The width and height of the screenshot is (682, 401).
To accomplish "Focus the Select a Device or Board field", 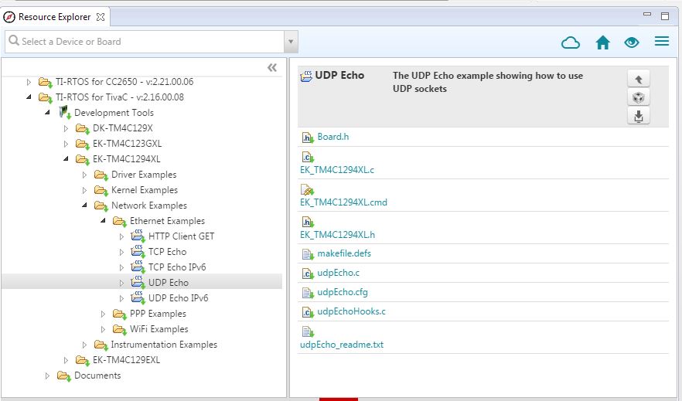I will pos(145,42).
